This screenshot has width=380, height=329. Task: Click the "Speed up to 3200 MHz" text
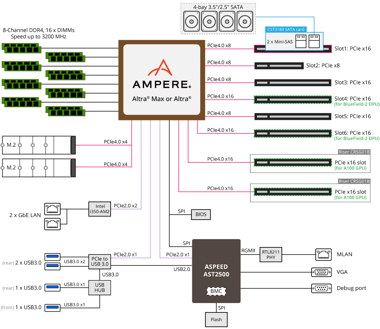click(x=38, y=36)
